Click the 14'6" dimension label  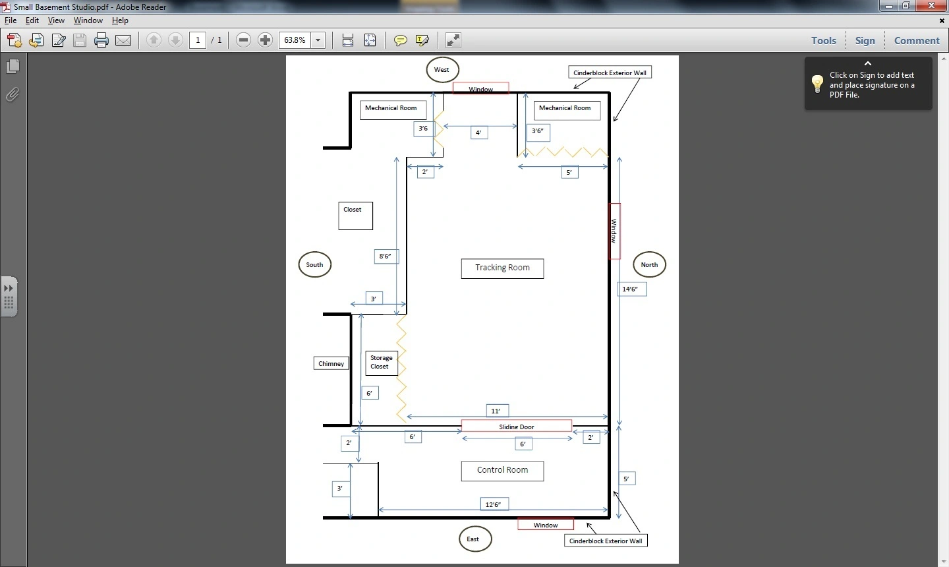pos(632,289)
